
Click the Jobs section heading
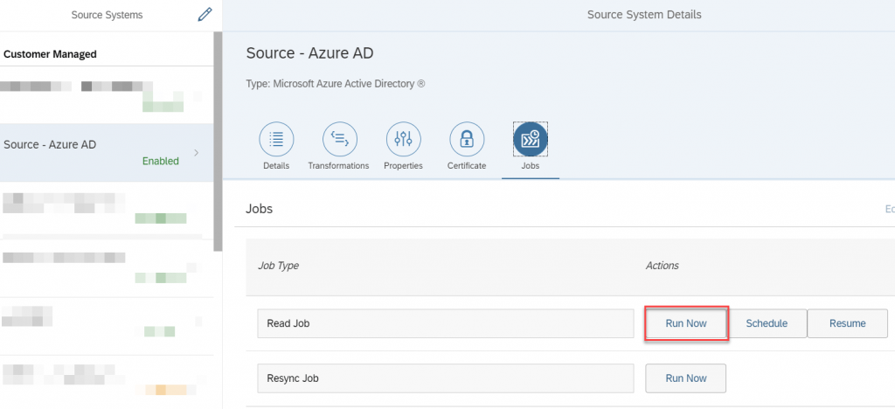259,209
